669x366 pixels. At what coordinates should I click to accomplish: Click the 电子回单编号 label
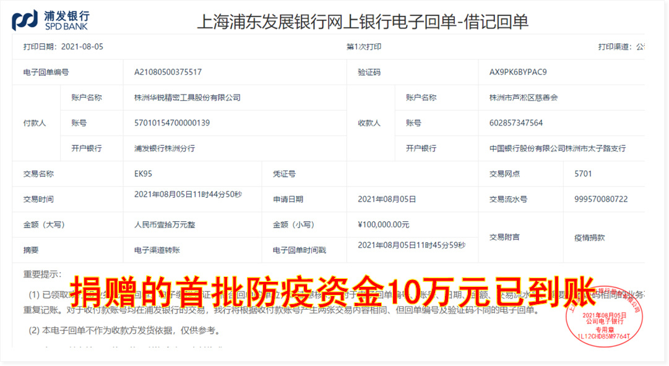(x=46, y=72)
